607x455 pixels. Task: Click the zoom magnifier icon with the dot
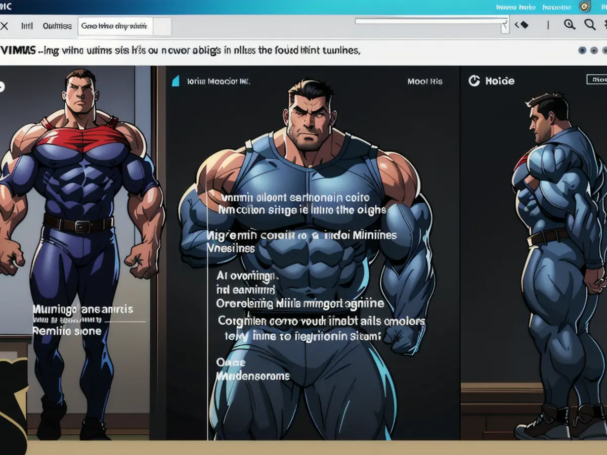point(570,24)
